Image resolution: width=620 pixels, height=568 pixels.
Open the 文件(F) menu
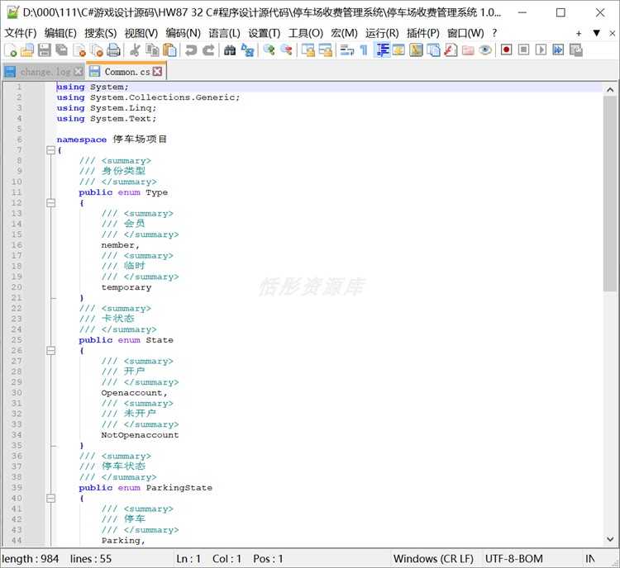21,33
